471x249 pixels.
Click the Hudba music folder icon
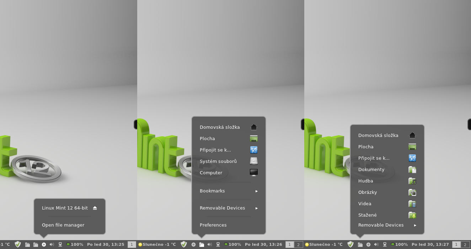[412, 181]
